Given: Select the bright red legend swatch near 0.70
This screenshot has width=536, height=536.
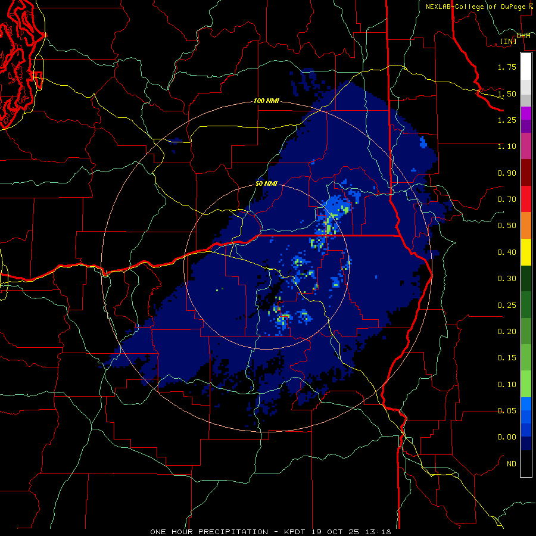Looking at the screenshot, I should tap(526, 199).
